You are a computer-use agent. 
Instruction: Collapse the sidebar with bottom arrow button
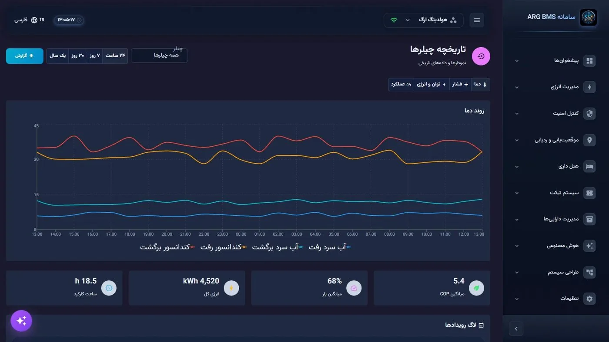tap(516, 329)
